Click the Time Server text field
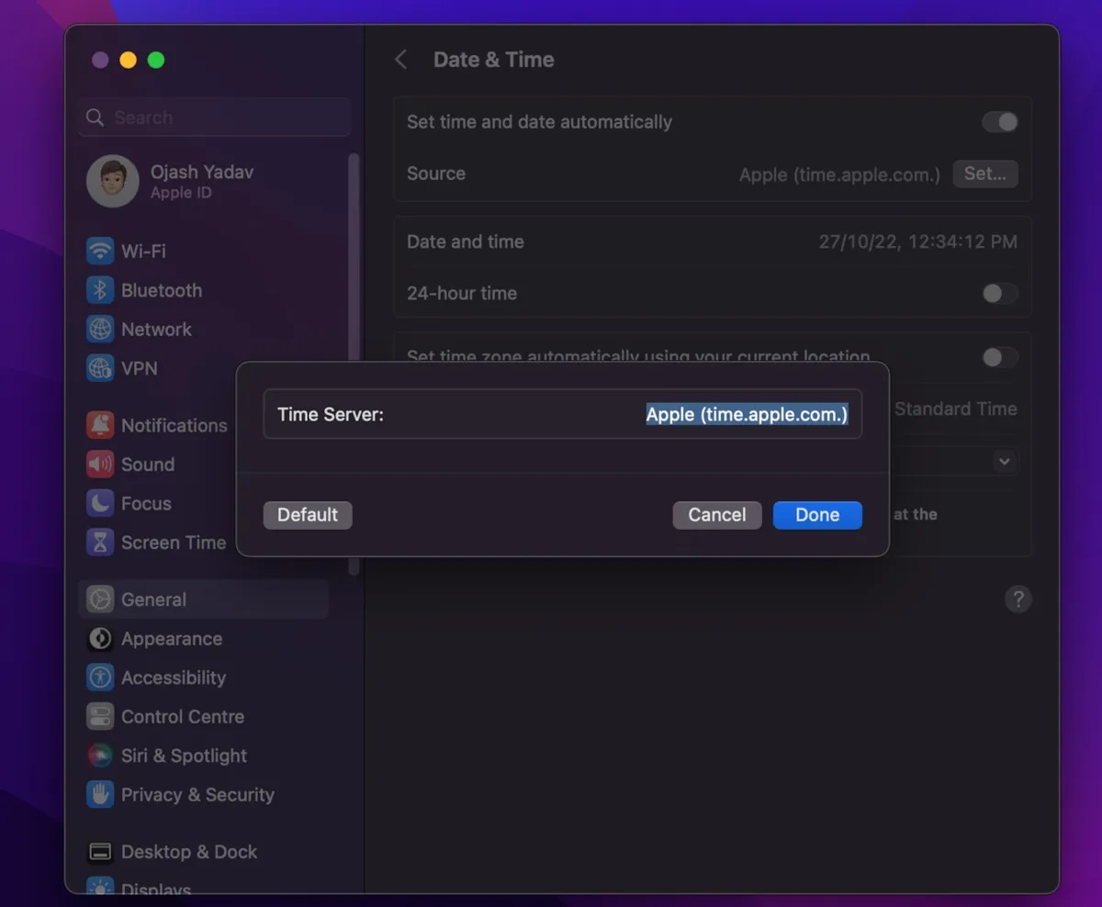The width and height of the screenshot is (1102, 907). (562, 414)
